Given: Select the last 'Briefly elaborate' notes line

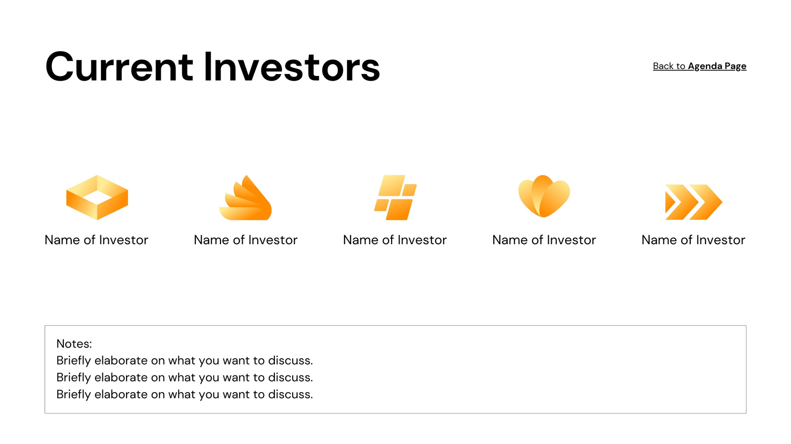Looking at the screenshot, I should pyautogui.click(x=184, y=394).
